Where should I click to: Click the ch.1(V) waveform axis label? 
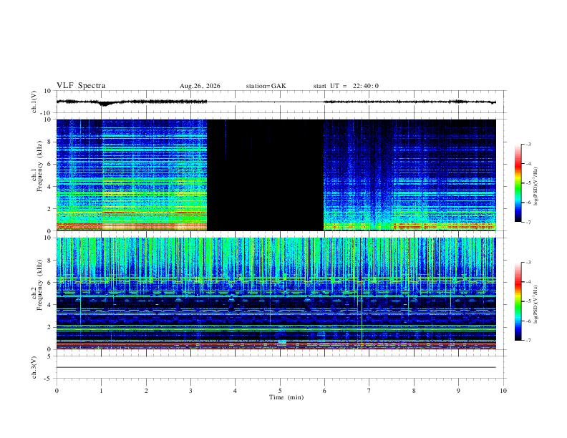pos(34,102)
